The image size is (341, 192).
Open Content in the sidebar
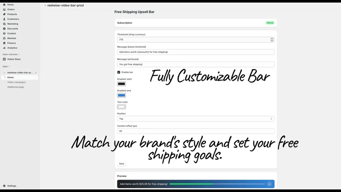(x=12, y=33)
